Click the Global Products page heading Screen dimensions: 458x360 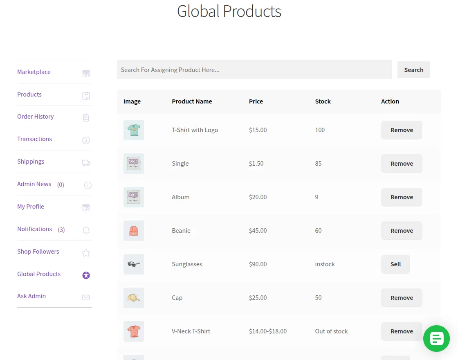[229, 11]
